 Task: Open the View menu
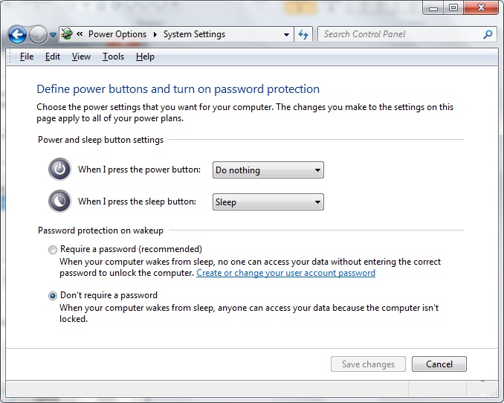tap(81, 57)
